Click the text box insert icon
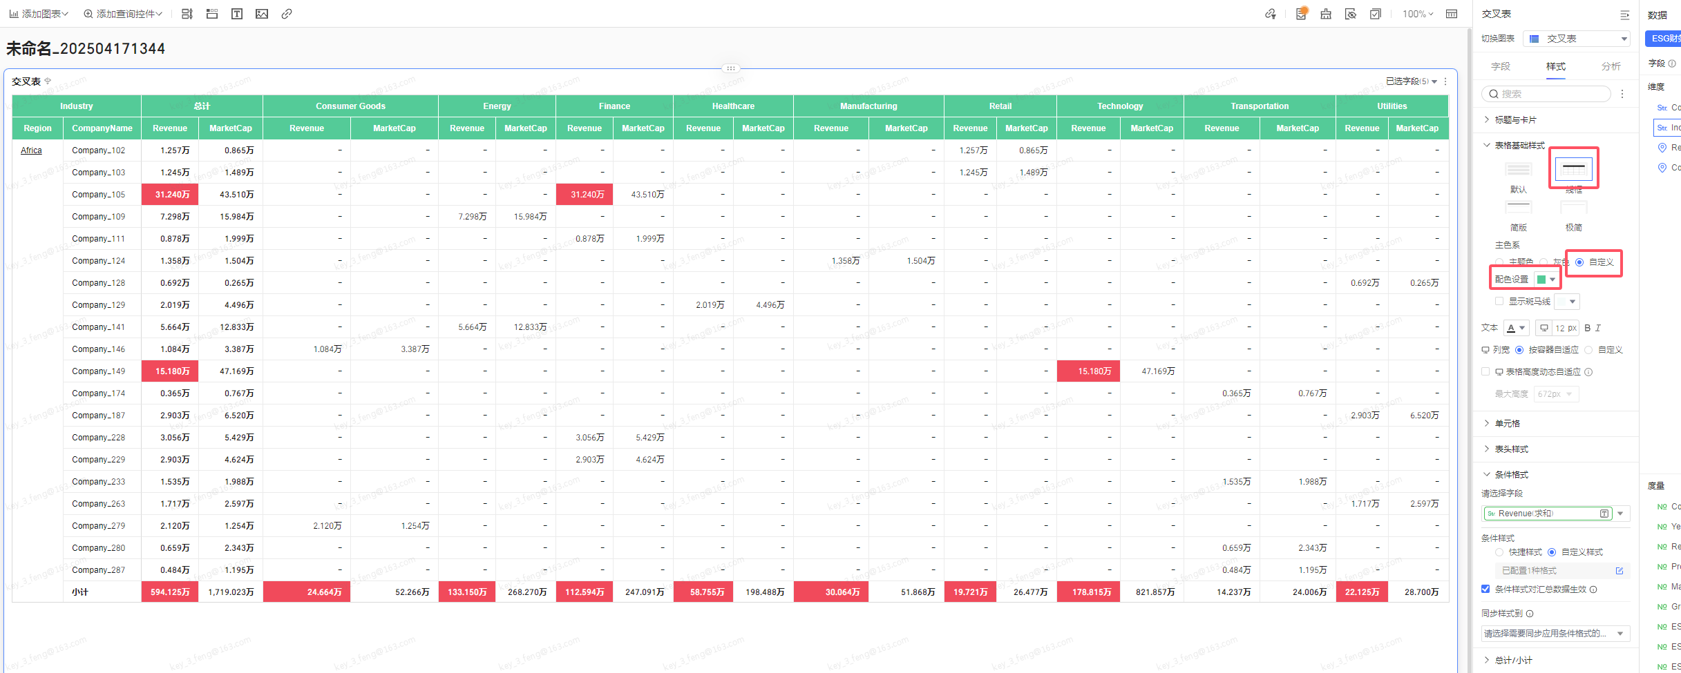Image resolution: width=1681 pixels, height=673 pixels. tap(237, 14)
